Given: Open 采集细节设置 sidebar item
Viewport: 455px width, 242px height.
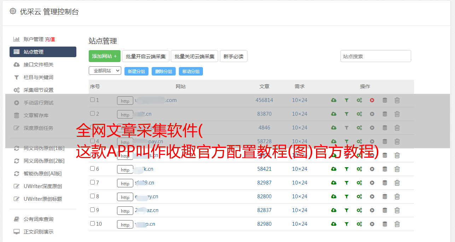Looking at the screenshot, I should click(x=39, y=90).
